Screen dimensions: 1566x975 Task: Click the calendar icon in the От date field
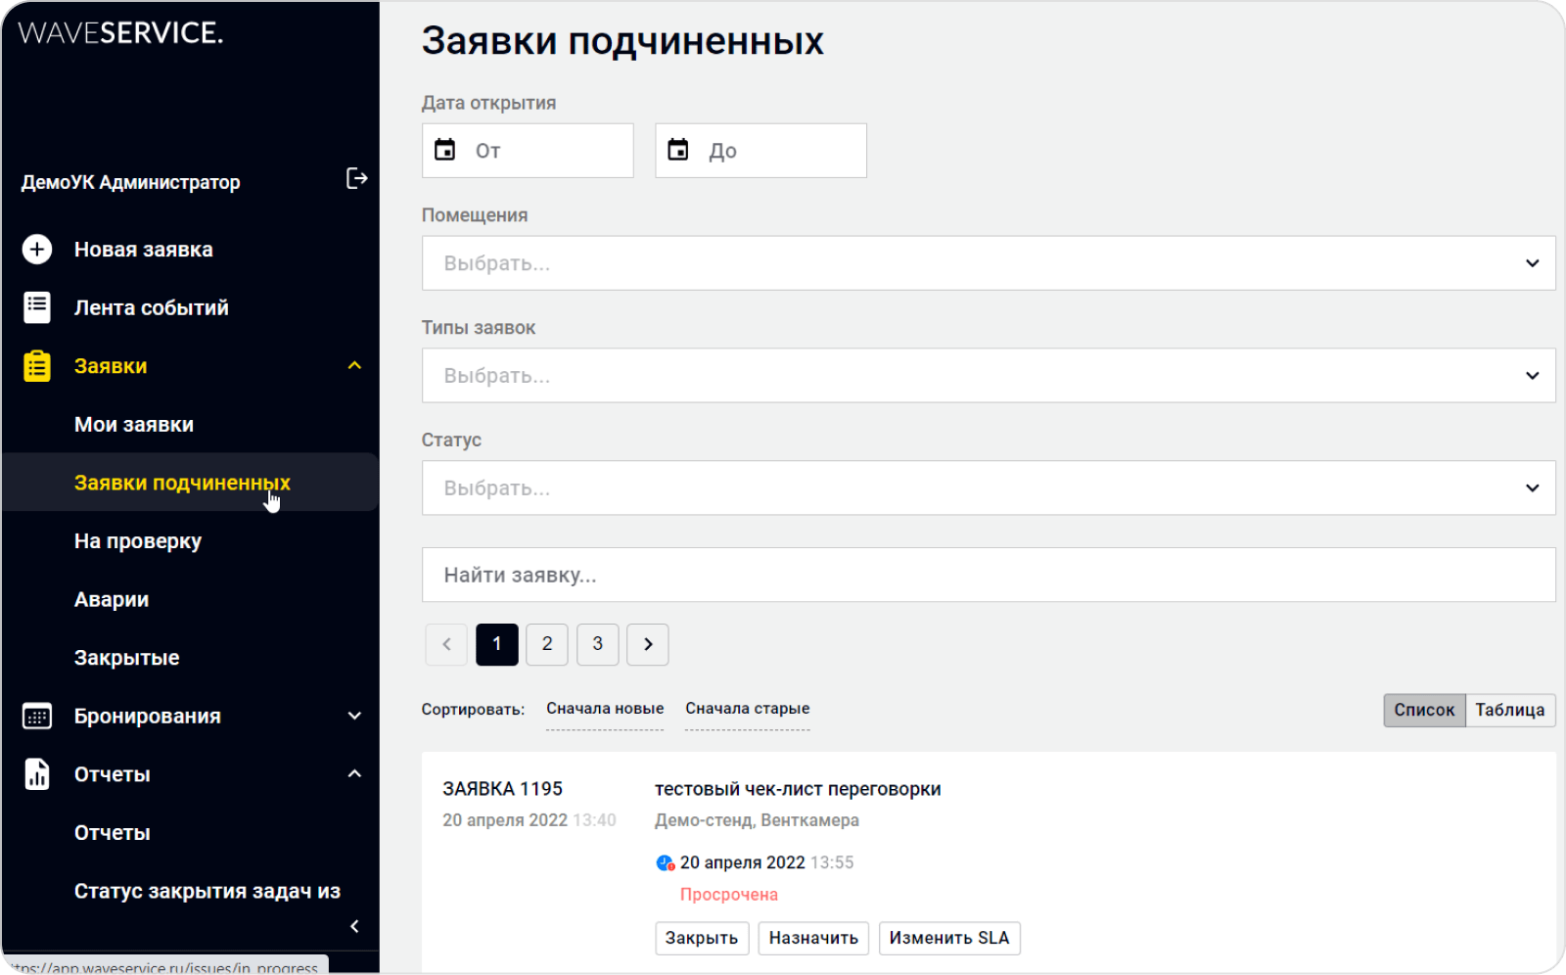click(445, 150)
